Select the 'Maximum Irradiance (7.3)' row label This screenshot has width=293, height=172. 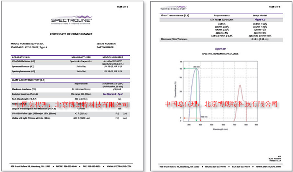click(x=24, y=89)
